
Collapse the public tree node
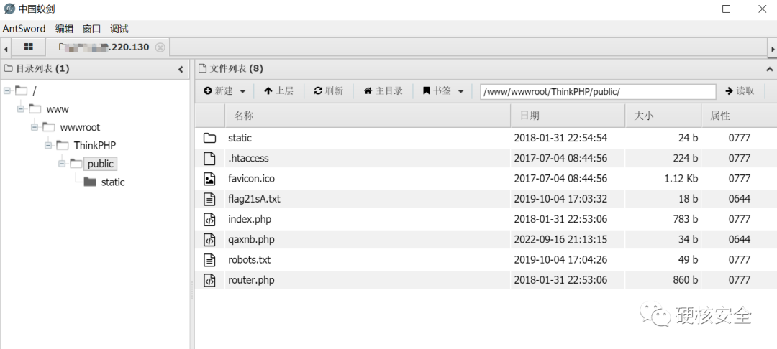point(62,164)
